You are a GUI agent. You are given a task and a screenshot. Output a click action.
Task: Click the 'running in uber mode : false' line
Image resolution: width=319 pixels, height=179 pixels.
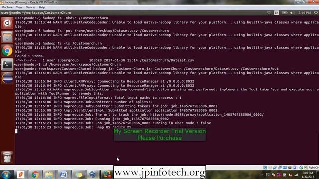(113, 123)
